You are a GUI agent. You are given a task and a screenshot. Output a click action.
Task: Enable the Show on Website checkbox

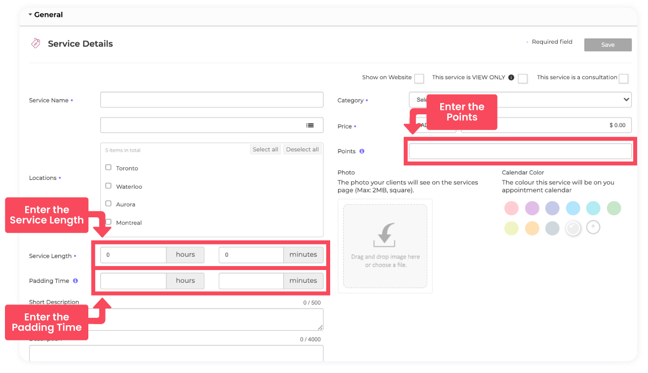(x=419, y=79)
